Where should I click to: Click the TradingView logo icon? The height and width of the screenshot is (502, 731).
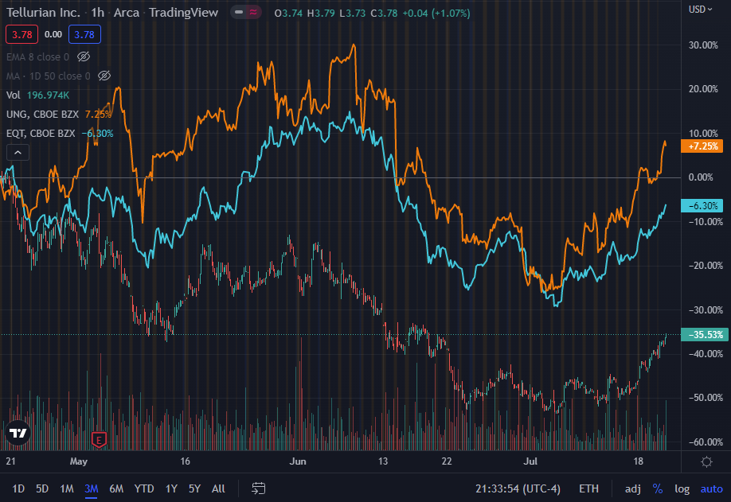[x=18, y=433]
